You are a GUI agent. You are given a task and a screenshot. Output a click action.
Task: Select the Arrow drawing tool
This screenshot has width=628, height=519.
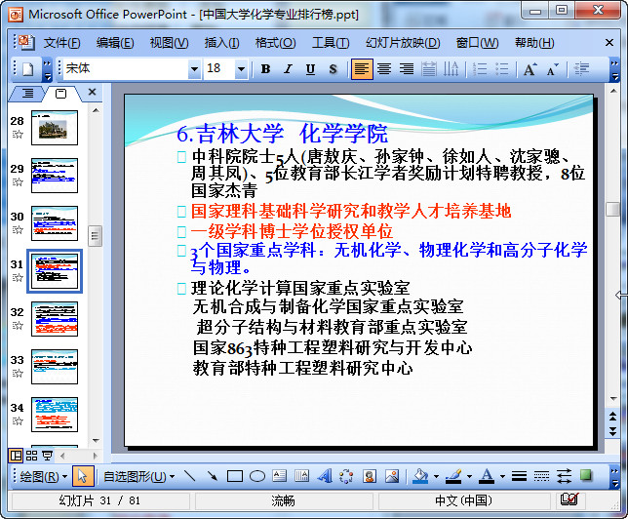click(212, 476)
